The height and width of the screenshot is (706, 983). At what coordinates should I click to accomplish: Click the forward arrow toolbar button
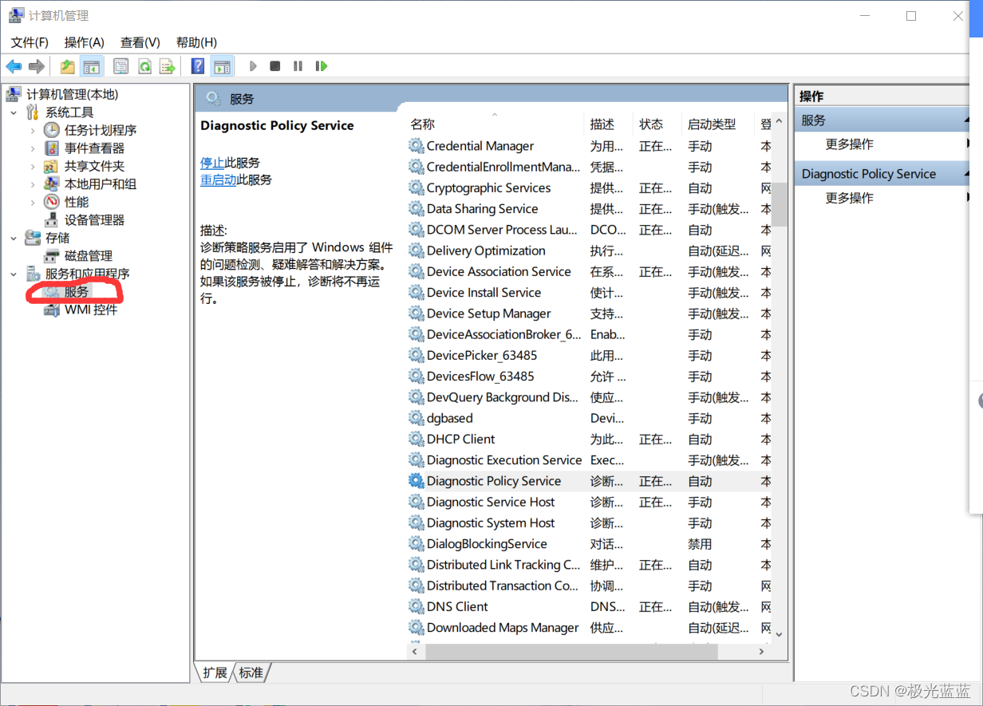click(36, 66)
